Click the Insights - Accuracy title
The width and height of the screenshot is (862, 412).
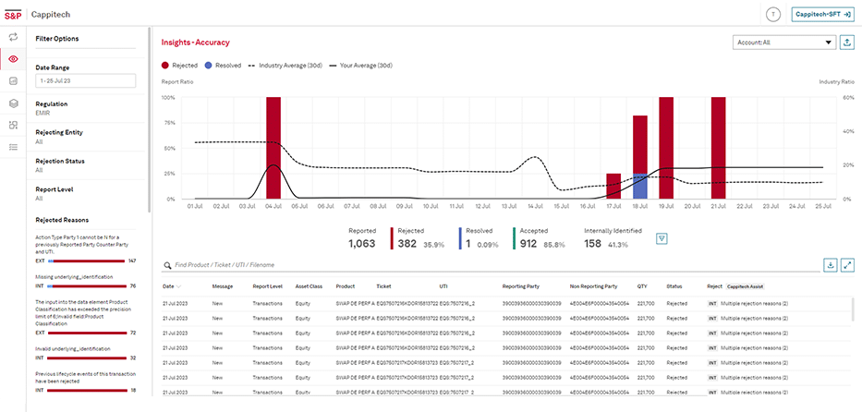tap(195, 42)
